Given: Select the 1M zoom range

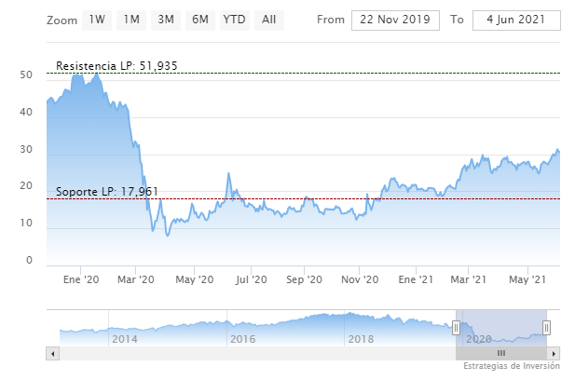Looking at the screenshot, I should pyautogui.click(x=132, y=20).
